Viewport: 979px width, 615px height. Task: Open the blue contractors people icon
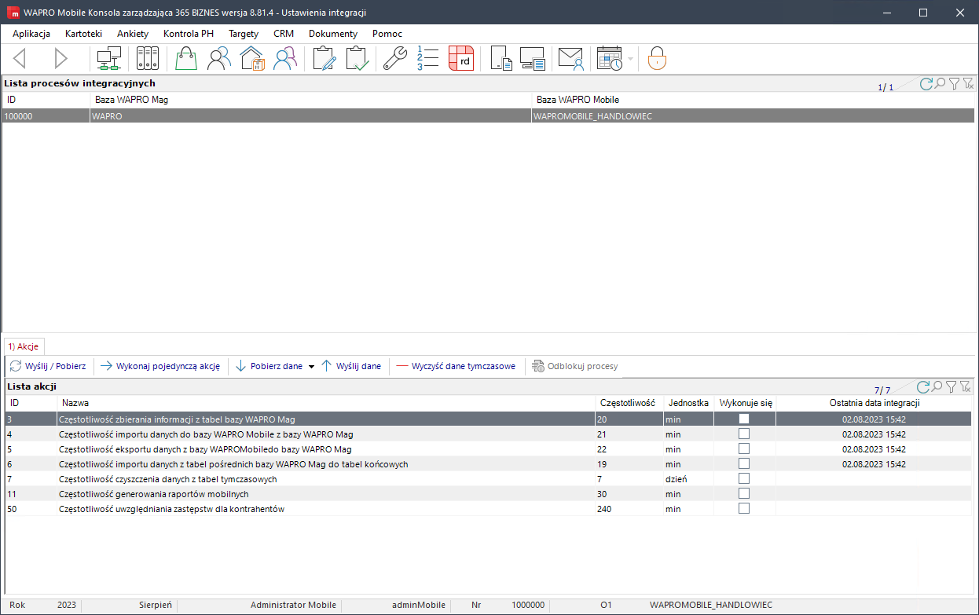pos(219,59)
